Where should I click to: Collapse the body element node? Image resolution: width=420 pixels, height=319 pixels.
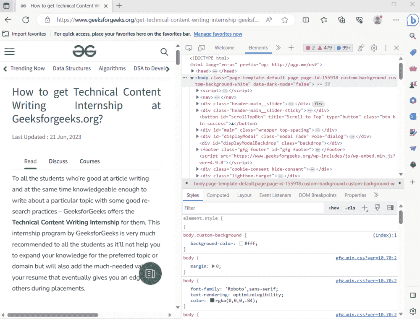pos(192,78)
